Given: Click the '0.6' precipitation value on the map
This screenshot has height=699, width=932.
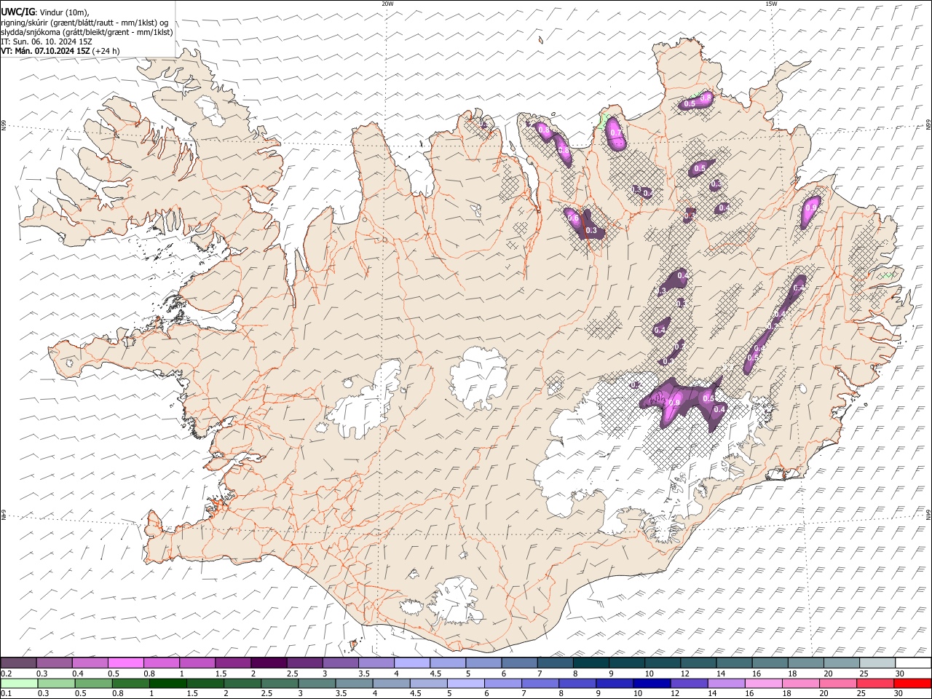Looking at the screenshot, I should coord(573,218).
